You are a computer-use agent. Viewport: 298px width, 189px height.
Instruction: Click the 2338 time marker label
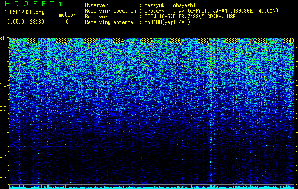point(232,41)
